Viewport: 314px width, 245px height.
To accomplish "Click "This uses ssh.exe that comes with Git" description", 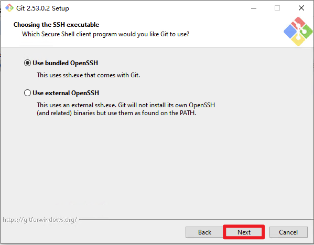I will coord(88,75).
